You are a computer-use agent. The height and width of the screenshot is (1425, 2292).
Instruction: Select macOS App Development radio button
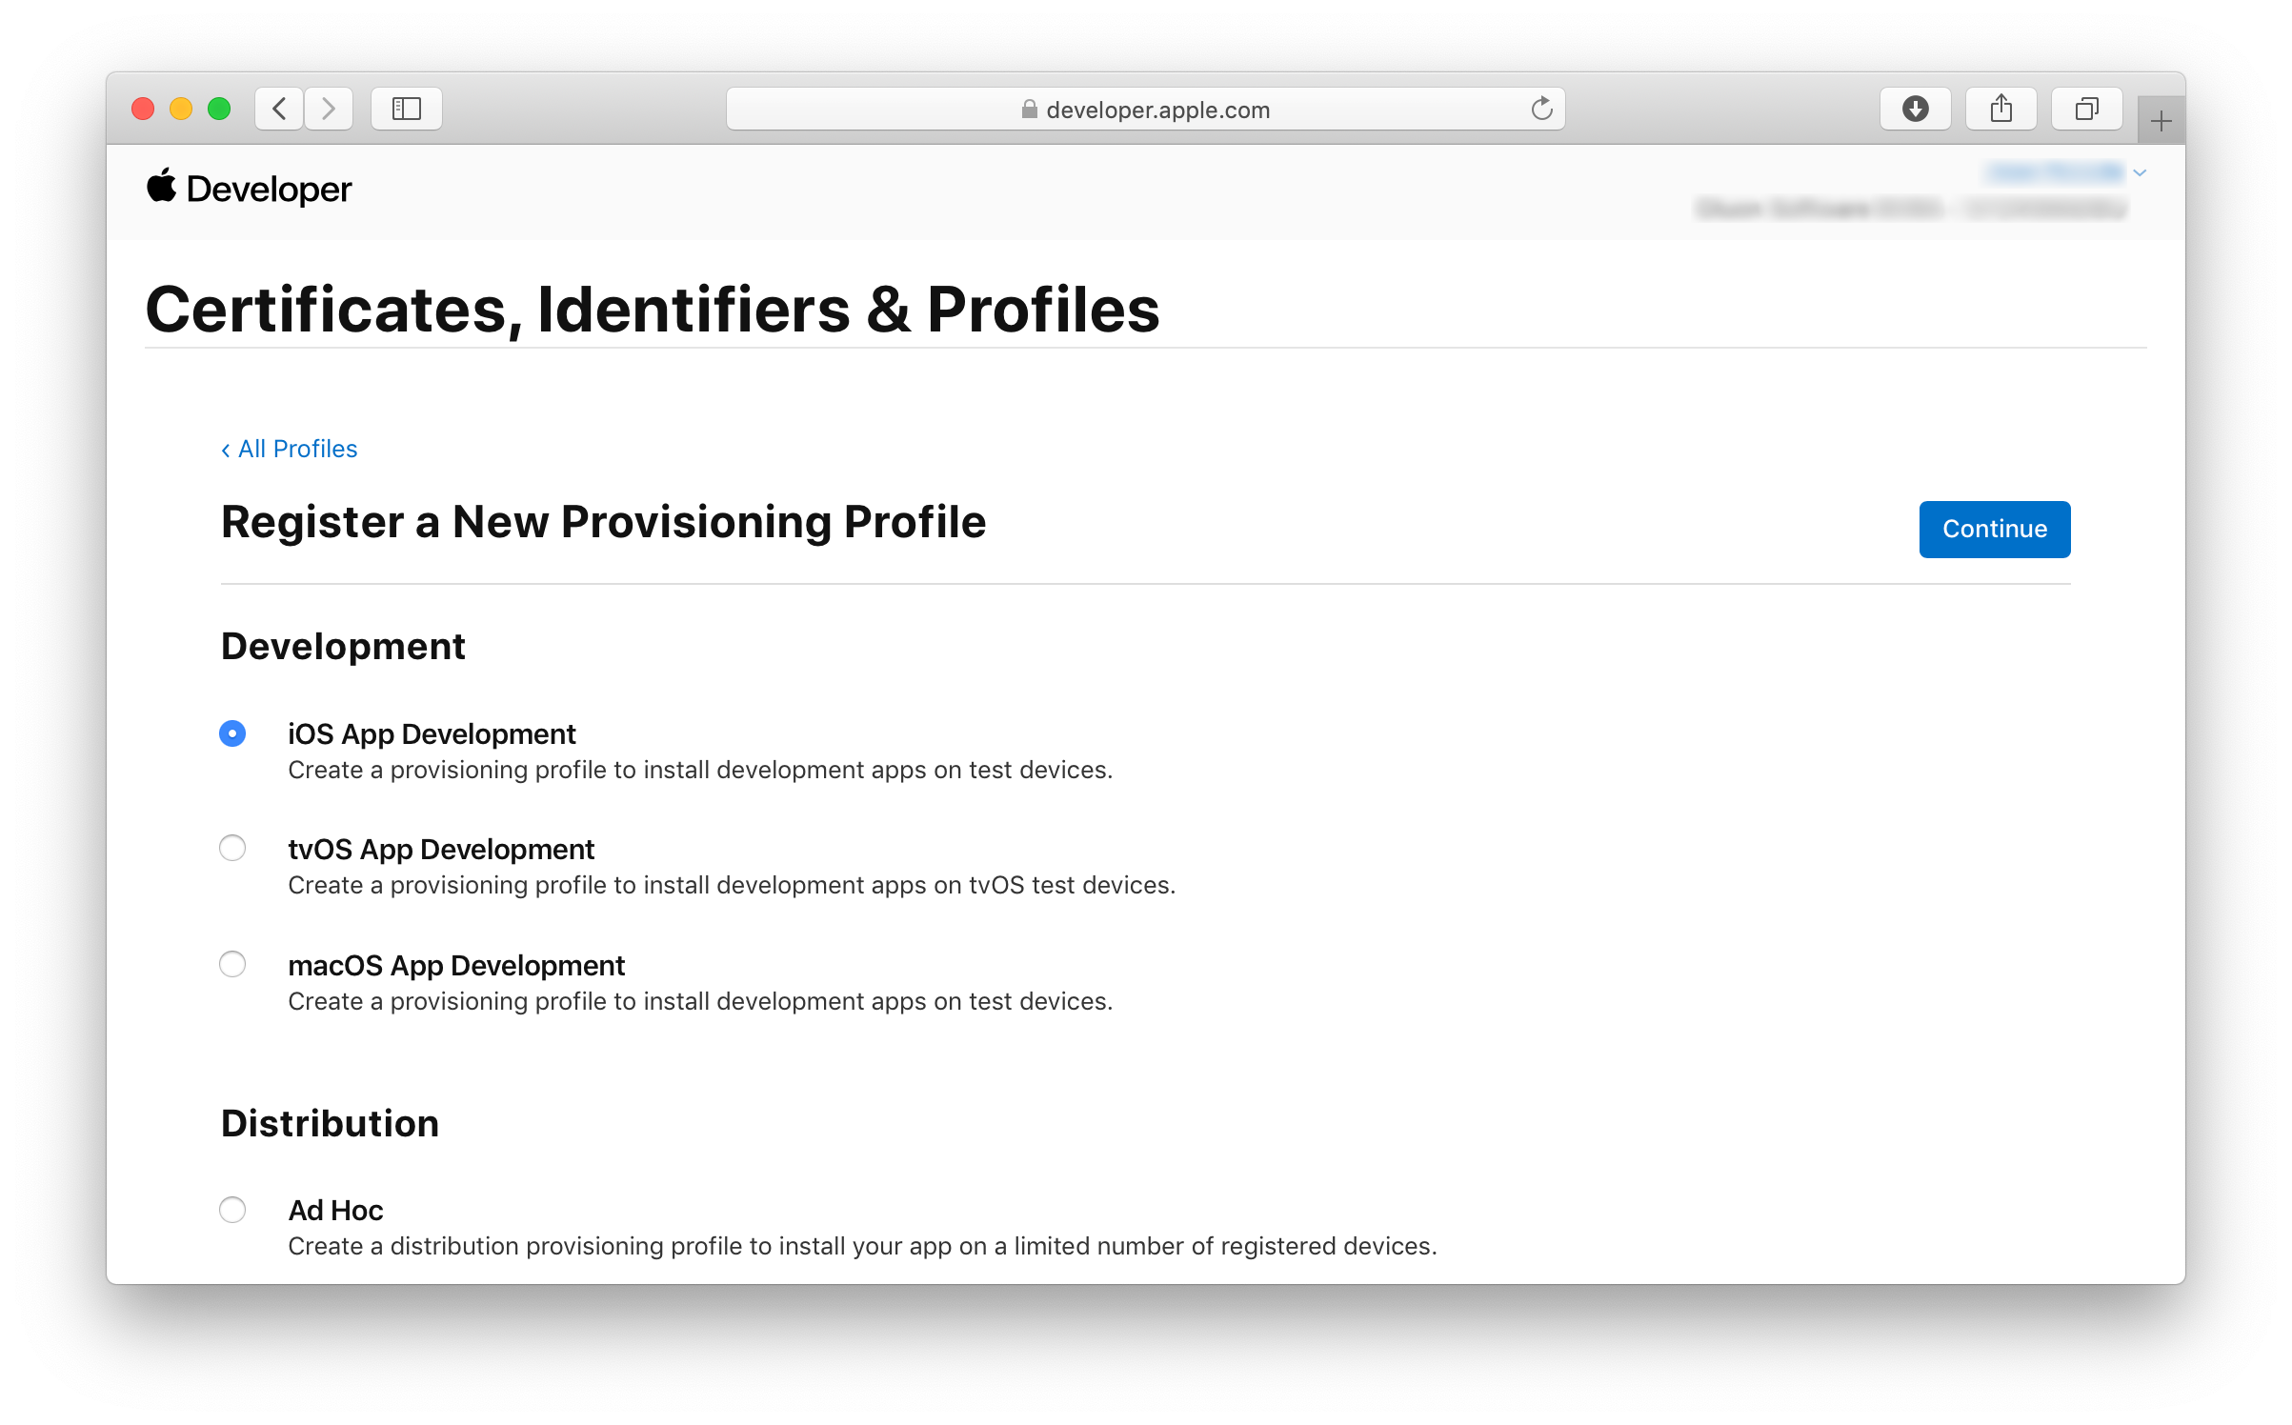(x=232, y=964)
